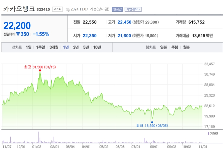
Task: Click the blue 최저 18,490 low marker
Action: 152,122
